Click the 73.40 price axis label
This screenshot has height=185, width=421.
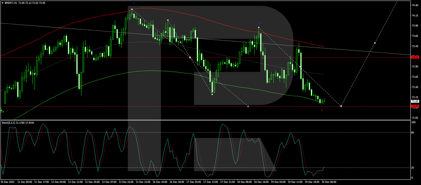pos(415,46)
